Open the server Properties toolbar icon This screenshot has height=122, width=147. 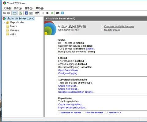[37, 13]
